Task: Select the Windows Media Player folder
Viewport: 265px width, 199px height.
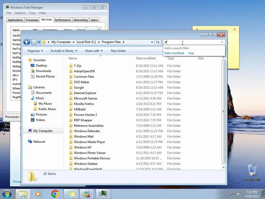Action: pos(89,142)
